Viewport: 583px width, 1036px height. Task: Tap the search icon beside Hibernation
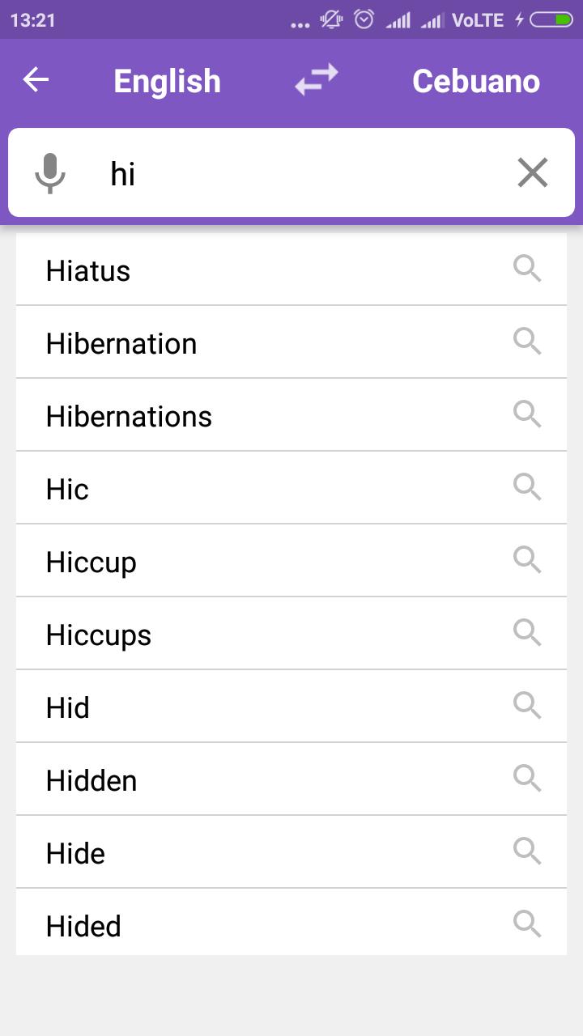pyautogui.click(x=527, y=341)
